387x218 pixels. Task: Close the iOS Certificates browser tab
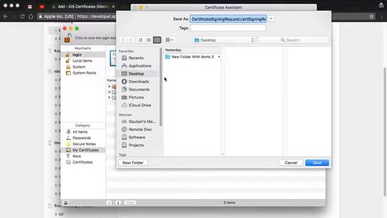(113, 7)
